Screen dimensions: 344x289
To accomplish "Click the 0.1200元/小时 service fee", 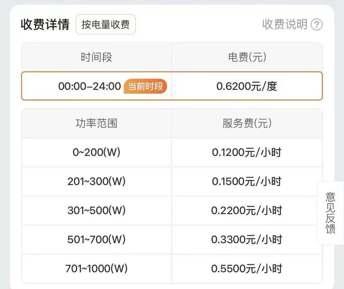I will [x=247, y=152].
